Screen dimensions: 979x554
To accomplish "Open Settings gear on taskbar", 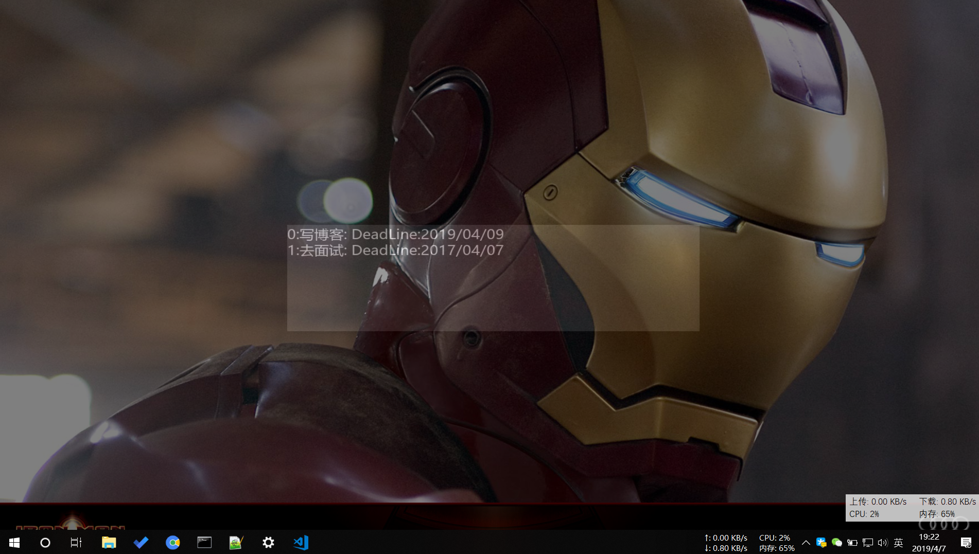I will tap(268, 542).
